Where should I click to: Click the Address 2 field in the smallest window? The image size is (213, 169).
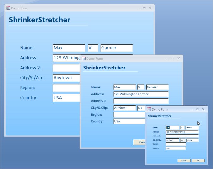182,136
